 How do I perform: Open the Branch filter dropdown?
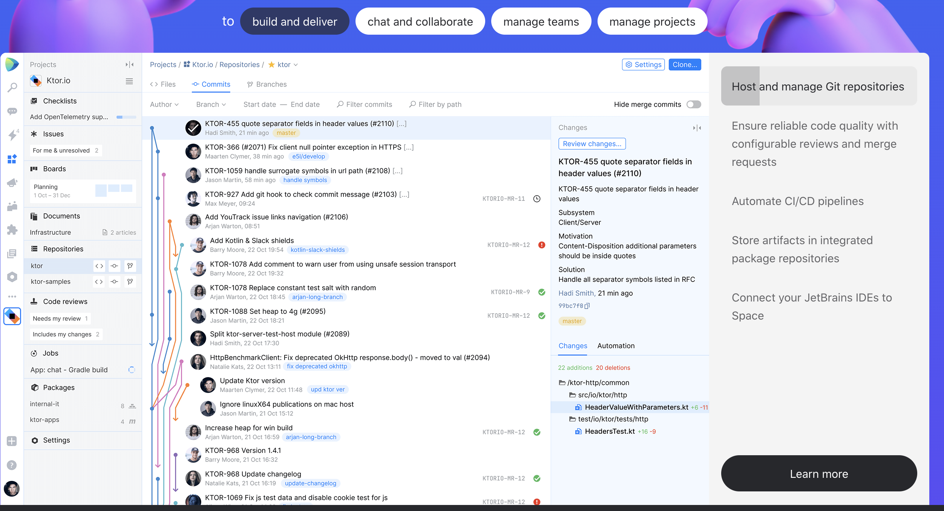point(211,104)
